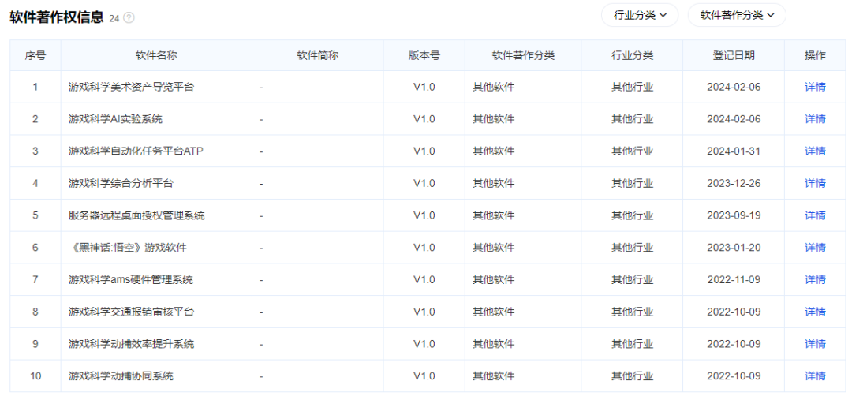Click the help question-mark icon beside 24

129,18
